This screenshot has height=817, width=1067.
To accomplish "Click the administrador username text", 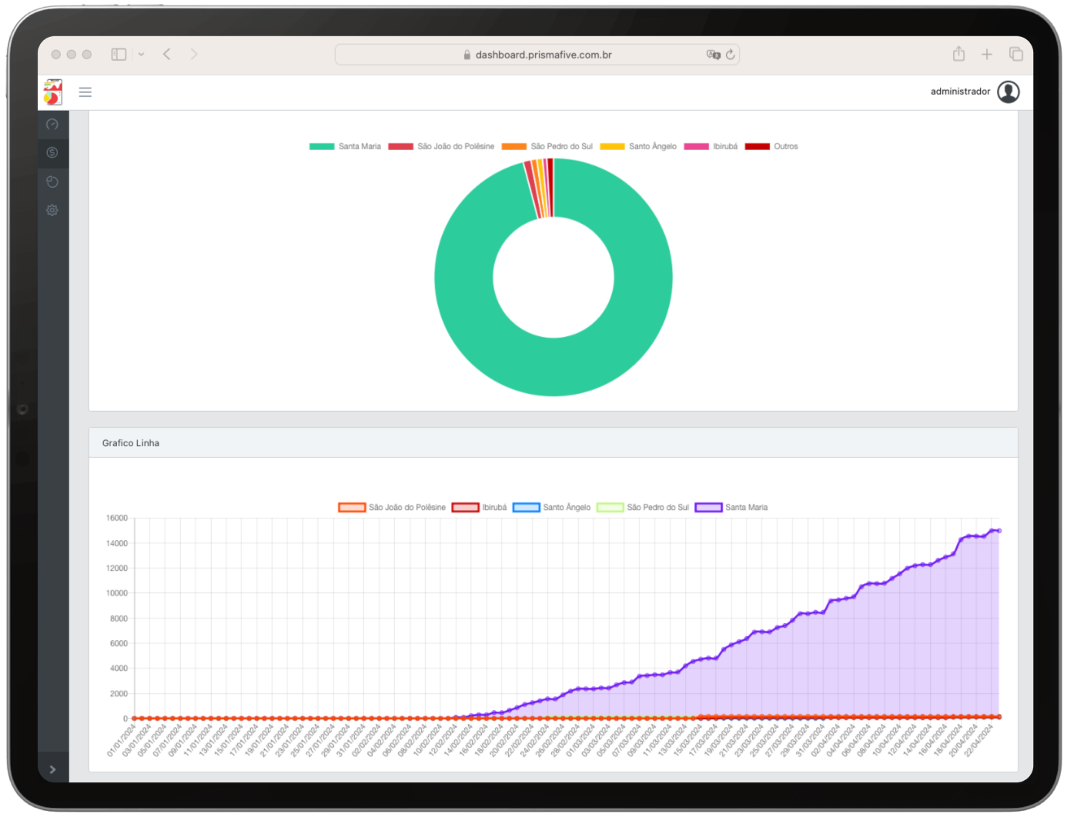I will pyautogui.click(x=960, y=92).
